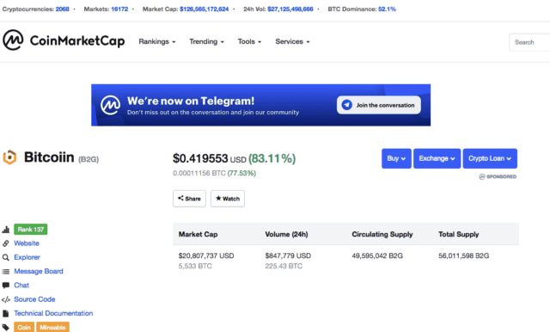Open the Rankings menu

[x=157, y=42]
